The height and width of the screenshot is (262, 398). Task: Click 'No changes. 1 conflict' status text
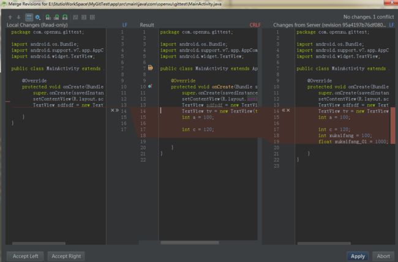[369, 17]
